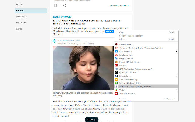This screenshot has height=122, width=195.
Task: Choose Inspect from context menu
Action: pos(146,99)
